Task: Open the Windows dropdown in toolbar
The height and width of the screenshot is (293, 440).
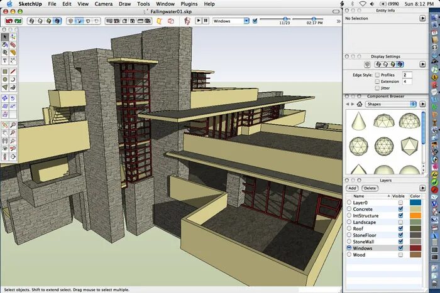Action: 231,21
